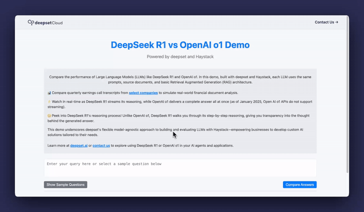Expand the Show Sample Questions list
364x212 pixels.
tap(65, 185)
